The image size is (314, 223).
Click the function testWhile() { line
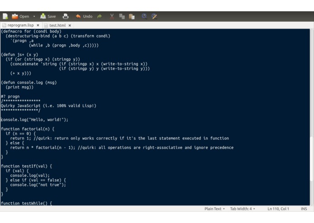[27, 203]
